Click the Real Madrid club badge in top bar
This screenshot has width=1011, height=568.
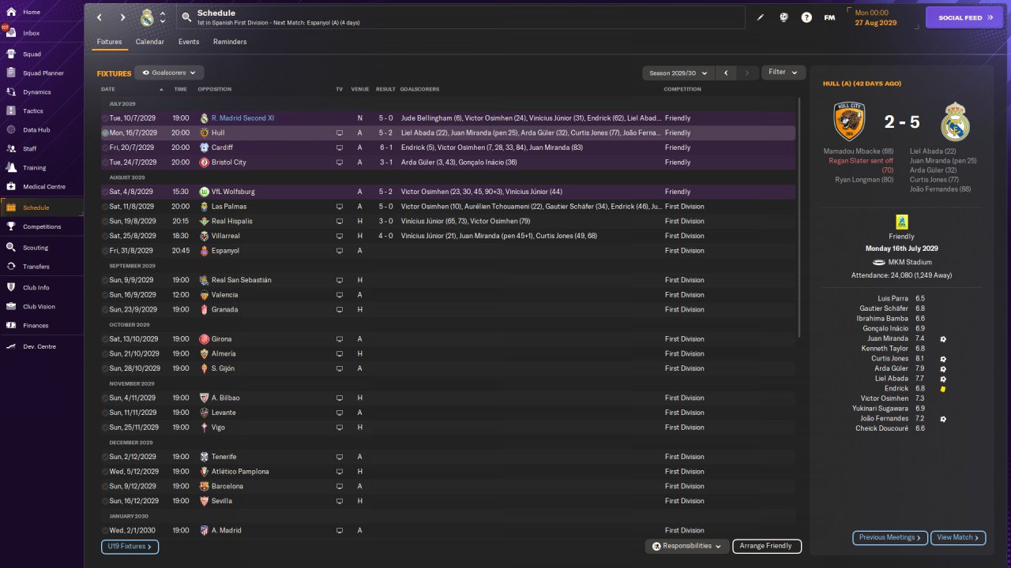[147, 17]
